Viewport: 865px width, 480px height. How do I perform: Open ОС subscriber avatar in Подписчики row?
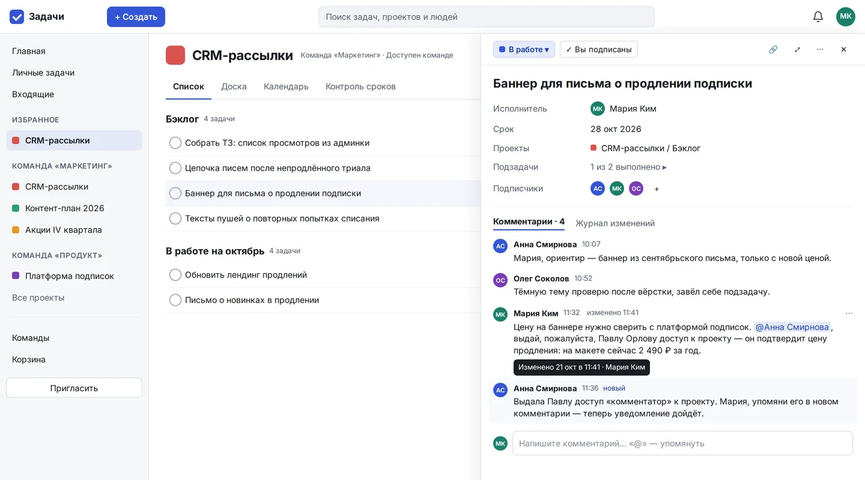[636, 189]
